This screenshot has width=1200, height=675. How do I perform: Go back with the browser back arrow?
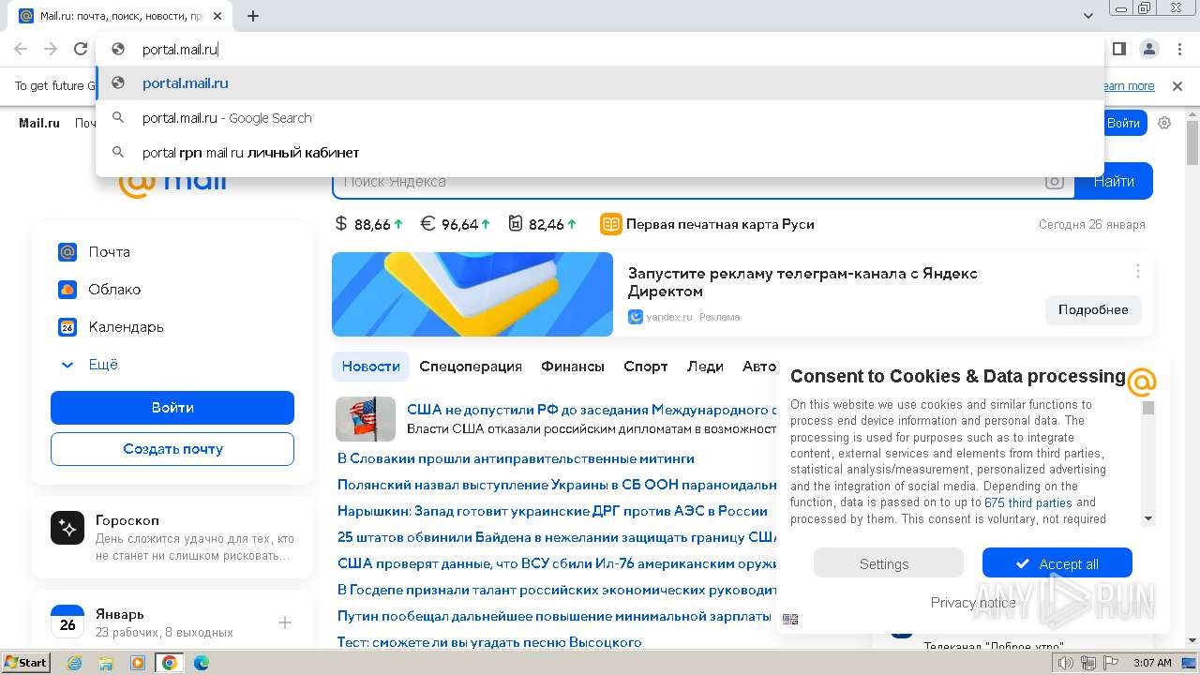pos(21,49)
